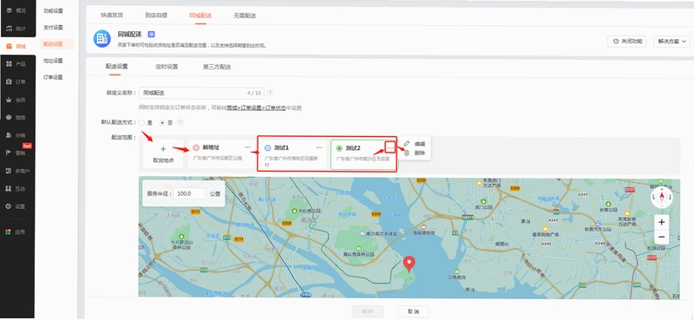This screenshot has width=694, height=320.
Task: Select the 新地址 pickup location radio
Action: [x=196, y=147]
